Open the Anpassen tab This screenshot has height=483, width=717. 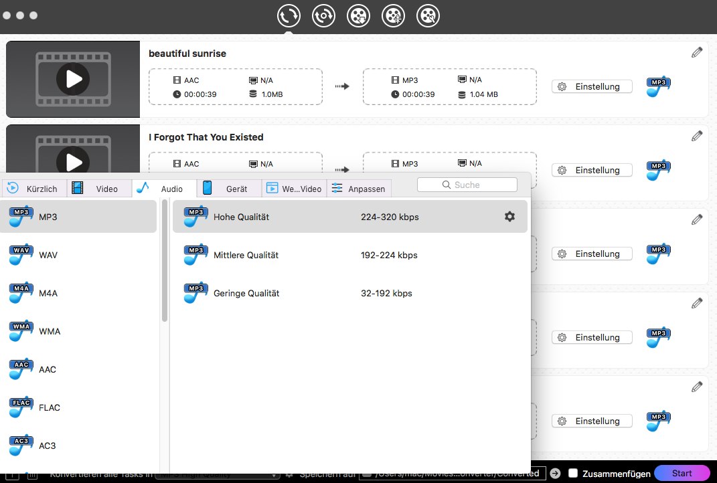(359, 188)
